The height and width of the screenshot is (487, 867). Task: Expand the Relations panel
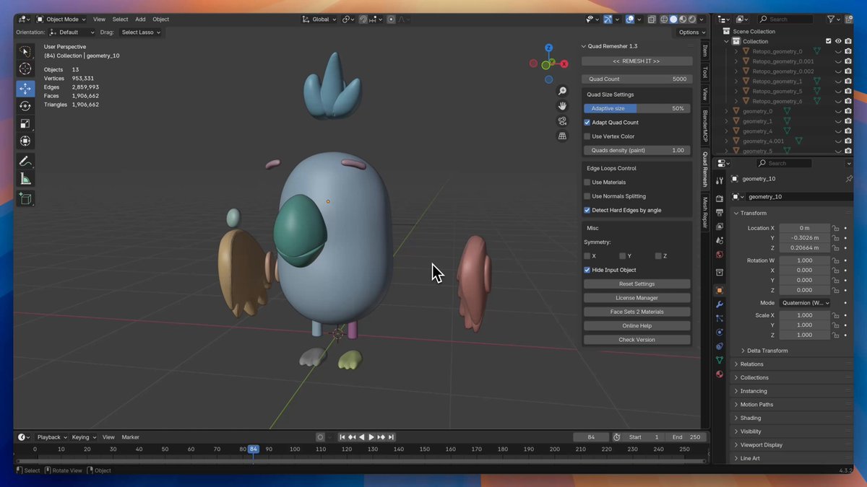pyautogui.click(x=751, y=364)
